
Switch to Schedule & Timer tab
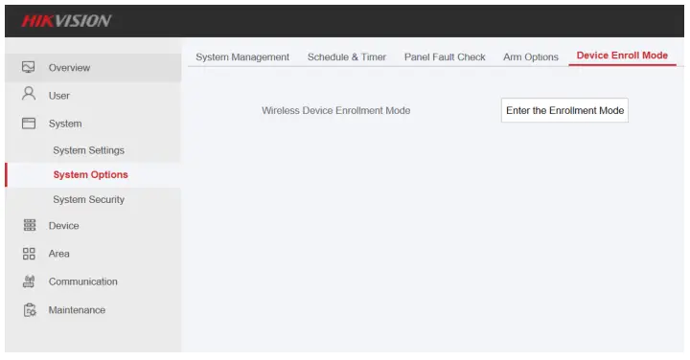[x=347, y=57]
